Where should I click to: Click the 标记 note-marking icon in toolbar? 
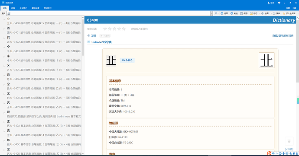251,13
